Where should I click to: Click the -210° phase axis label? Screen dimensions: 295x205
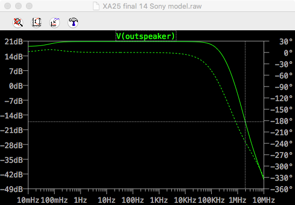281,133
